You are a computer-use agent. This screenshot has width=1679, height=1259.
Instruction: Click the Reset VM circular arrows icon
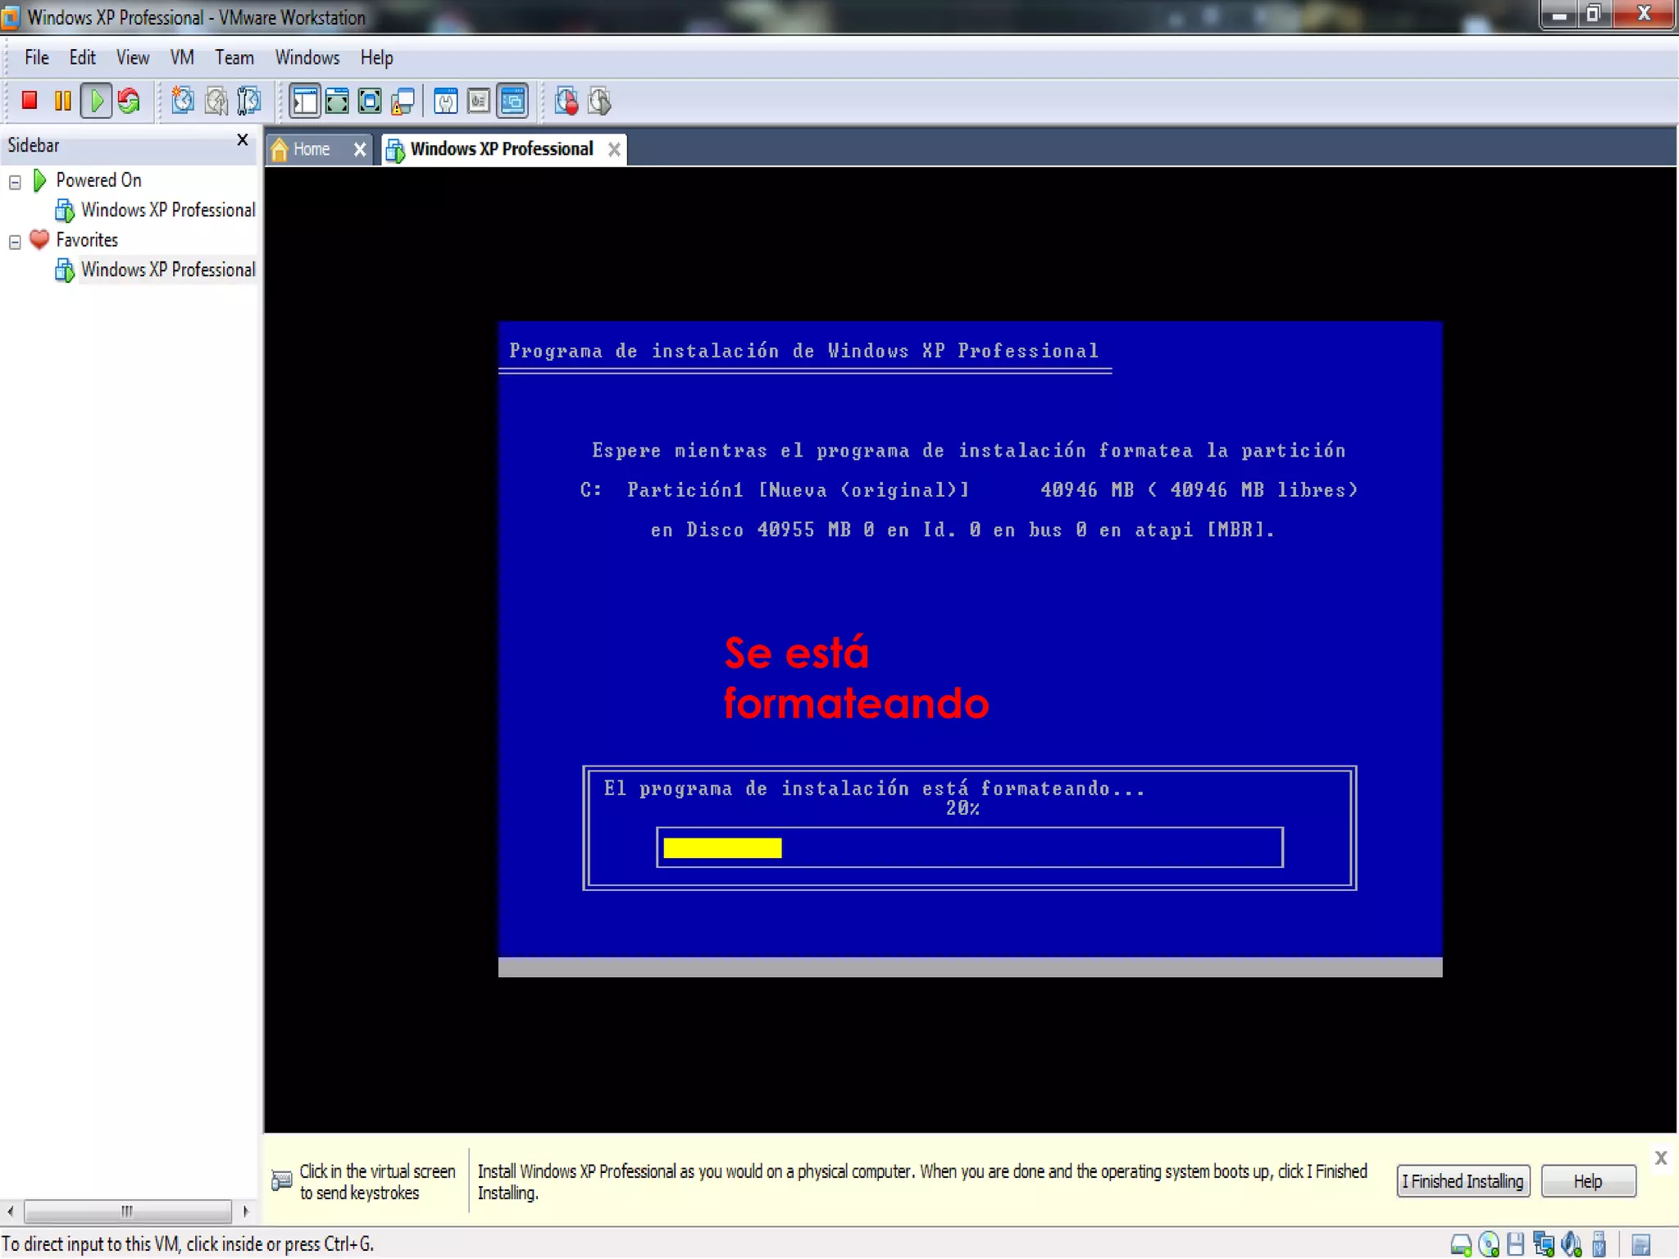pyautogui.click(x=129, y=101)
